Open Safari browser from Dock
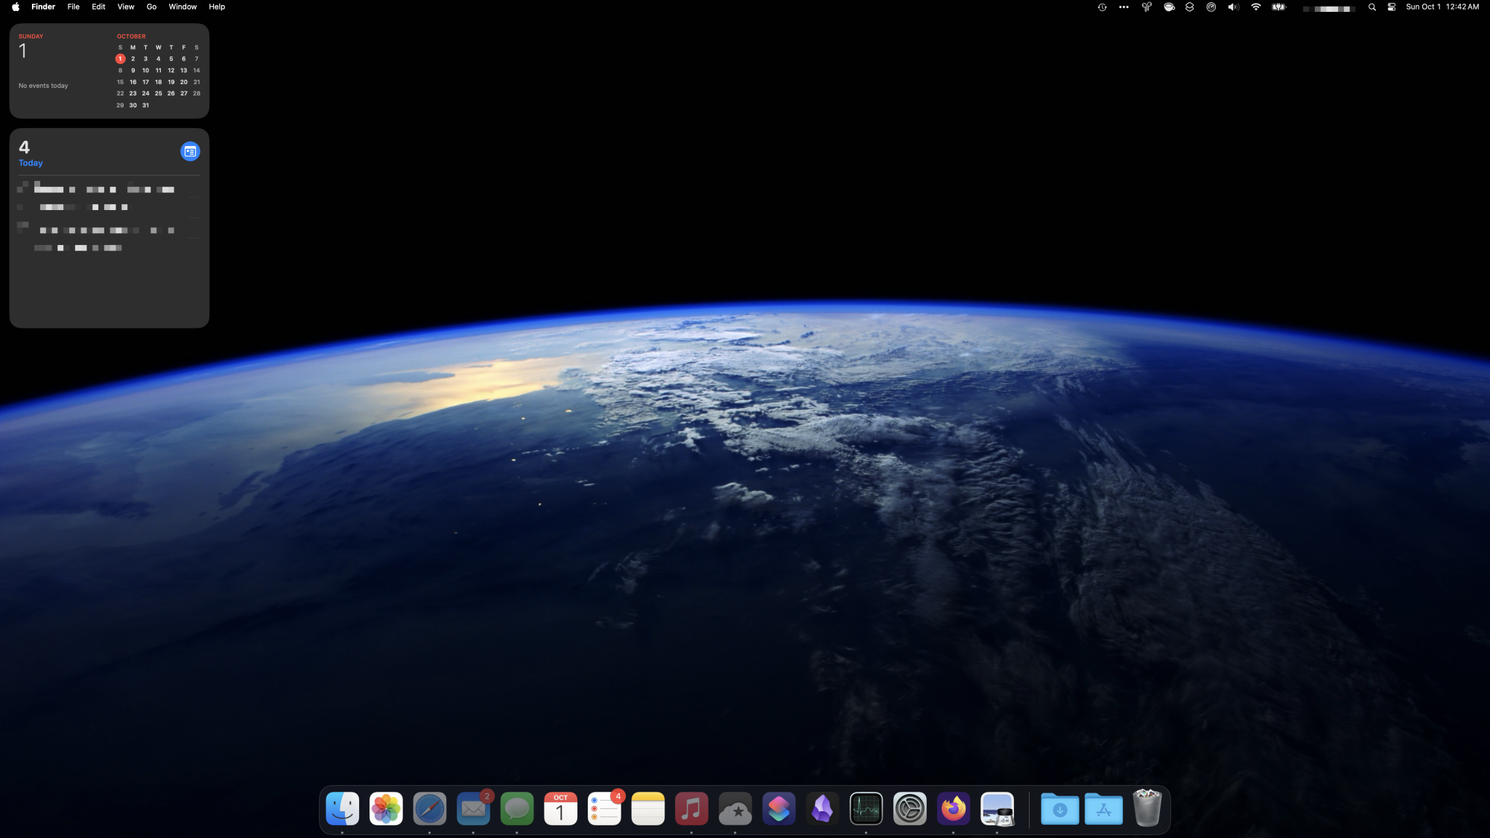The width and height of the screenshot is (1490, 838). pos(430,808)
